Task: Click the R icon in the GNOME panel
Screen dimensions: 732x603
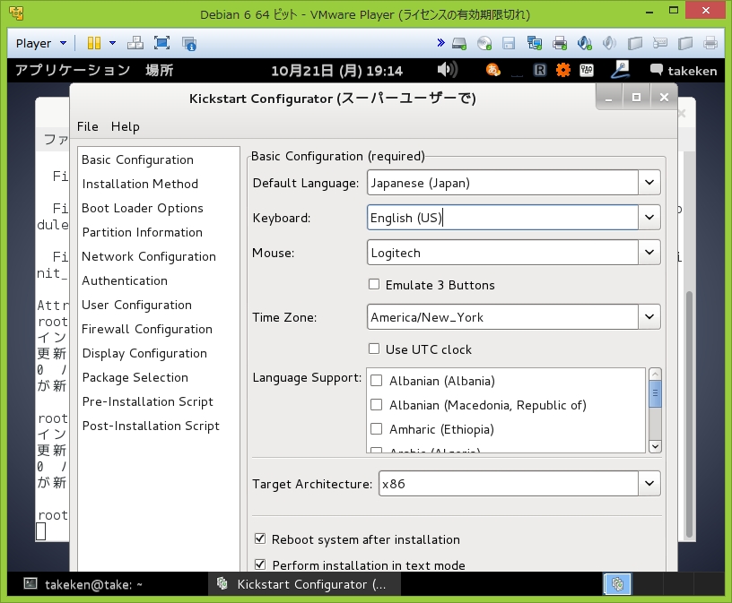Action: point(540,71)
